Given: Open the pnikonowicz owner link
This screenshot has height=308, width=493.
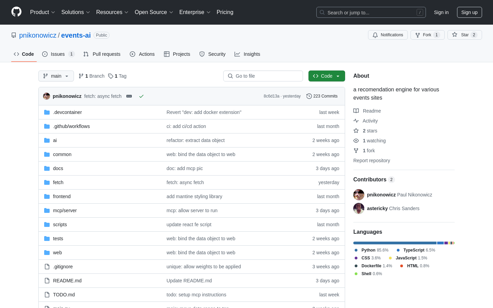Looking at the screenshot, I should [x=38, y=35].
